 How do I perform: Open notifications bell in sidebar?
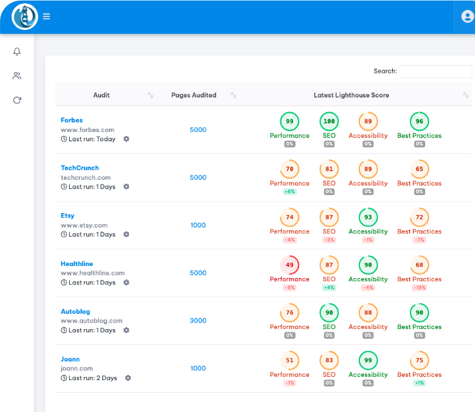point(17,52)
